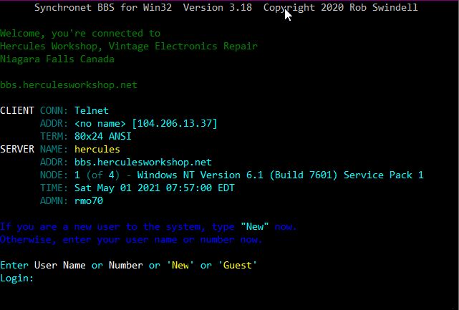Screen dimensions: 459x310
Task: Click the 'TIME:' label
Action: click(54, 188)
